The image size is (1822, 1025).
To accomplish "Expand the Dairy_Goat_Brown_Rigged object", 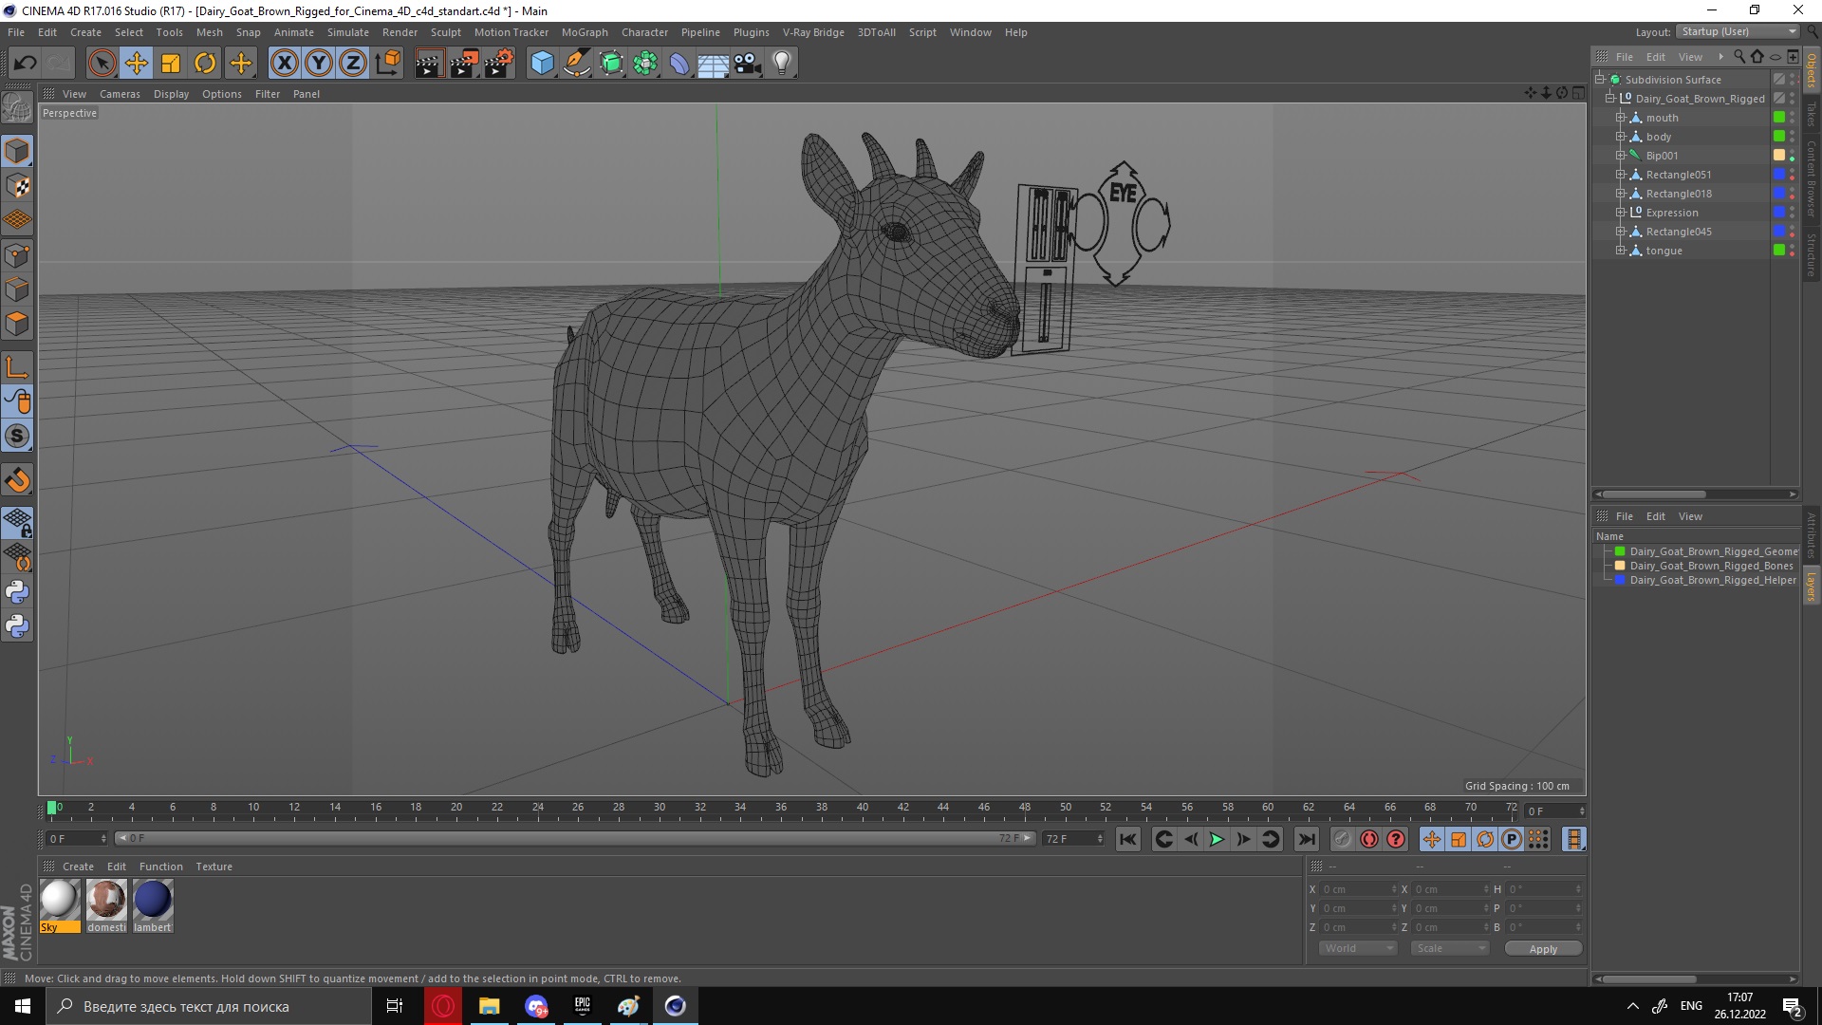I will (x=1608, y=98).
